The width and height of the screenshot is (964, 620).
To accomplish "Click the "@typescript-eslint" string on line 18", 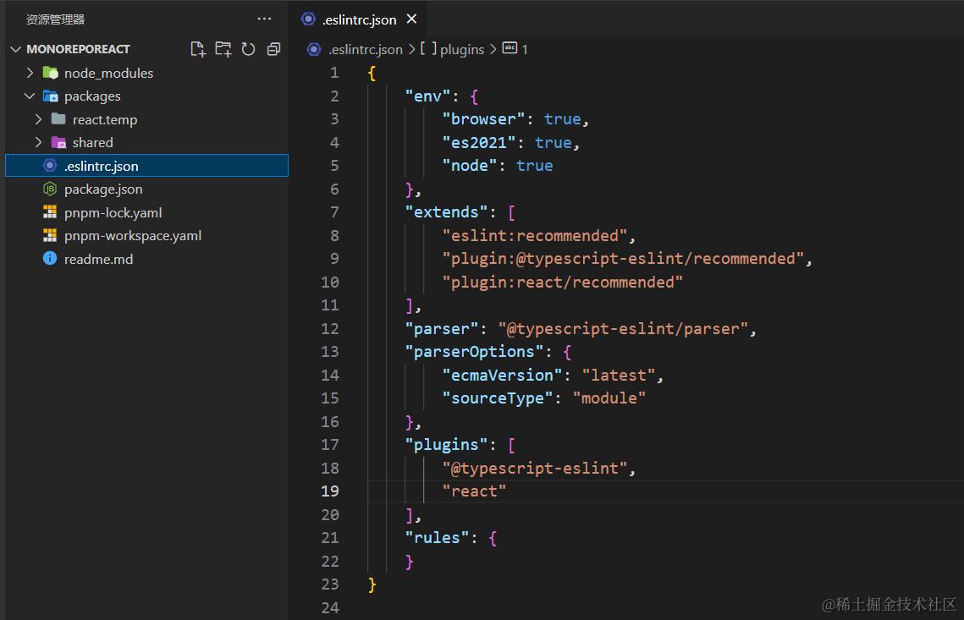I will point(534,469).
